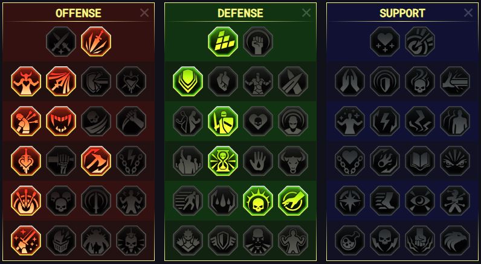Click the eagle head mastery in Support

point(455,240)
